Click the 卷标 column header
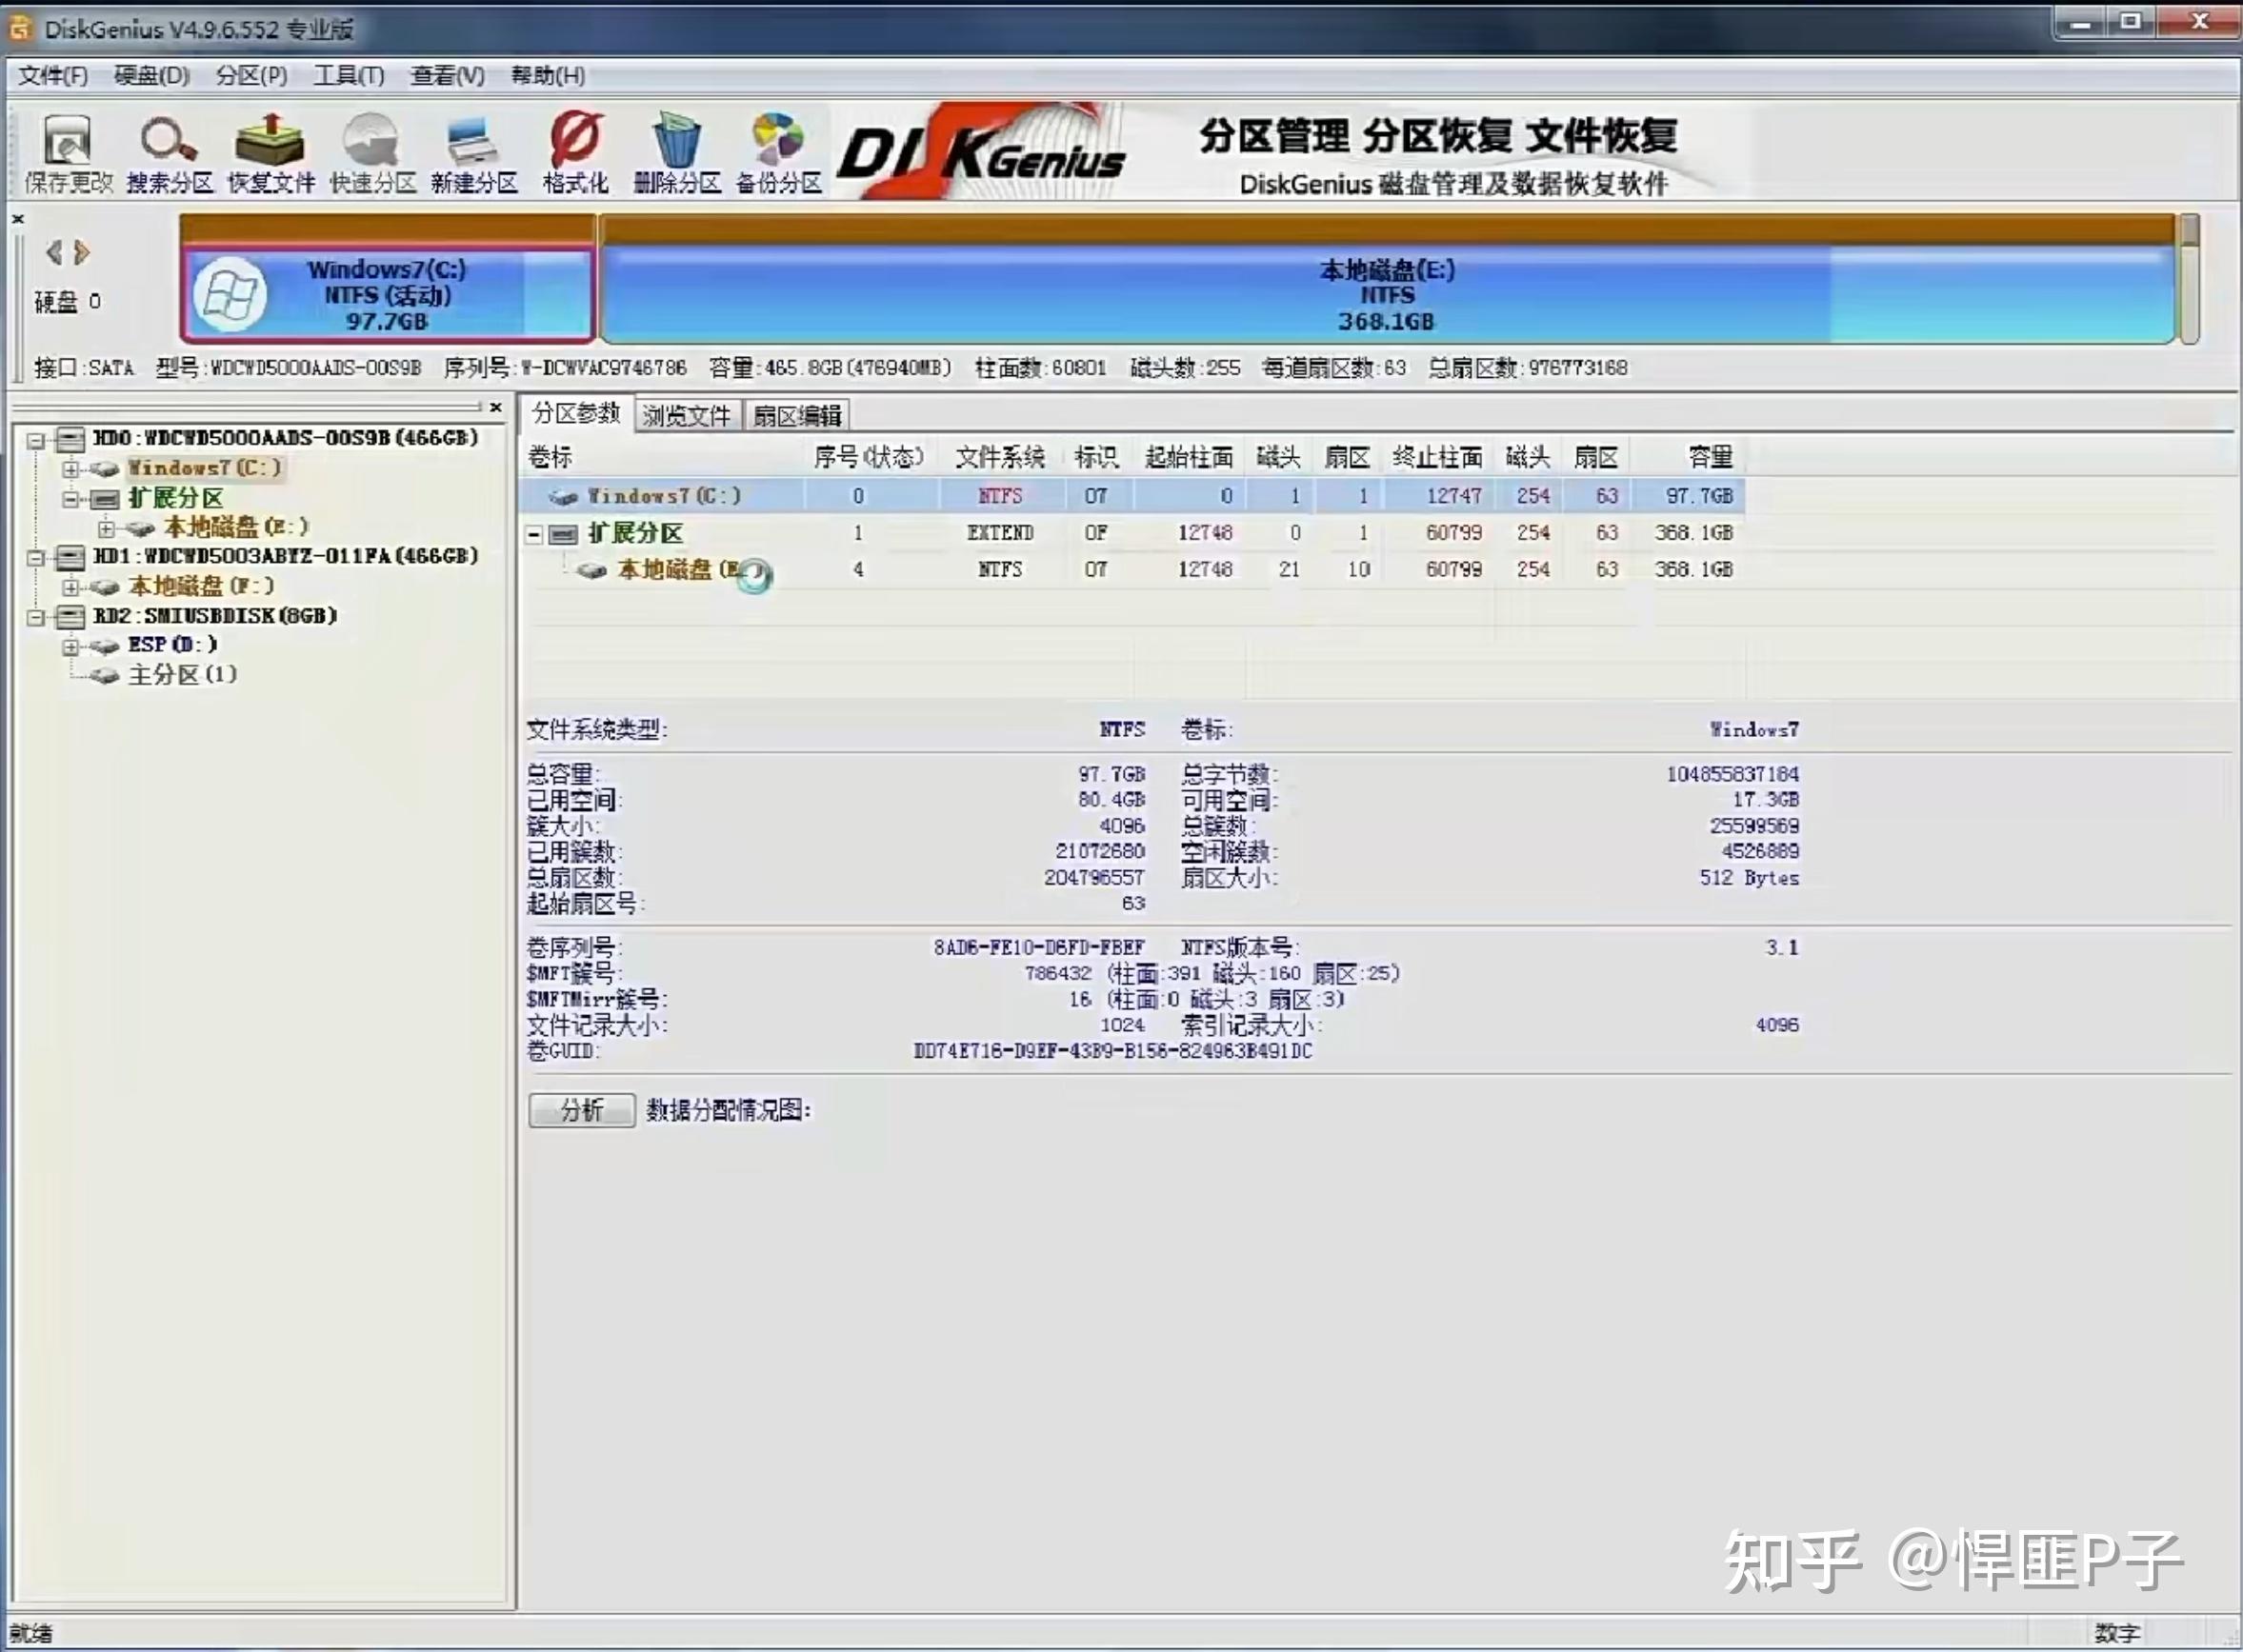 pos(550,458)
